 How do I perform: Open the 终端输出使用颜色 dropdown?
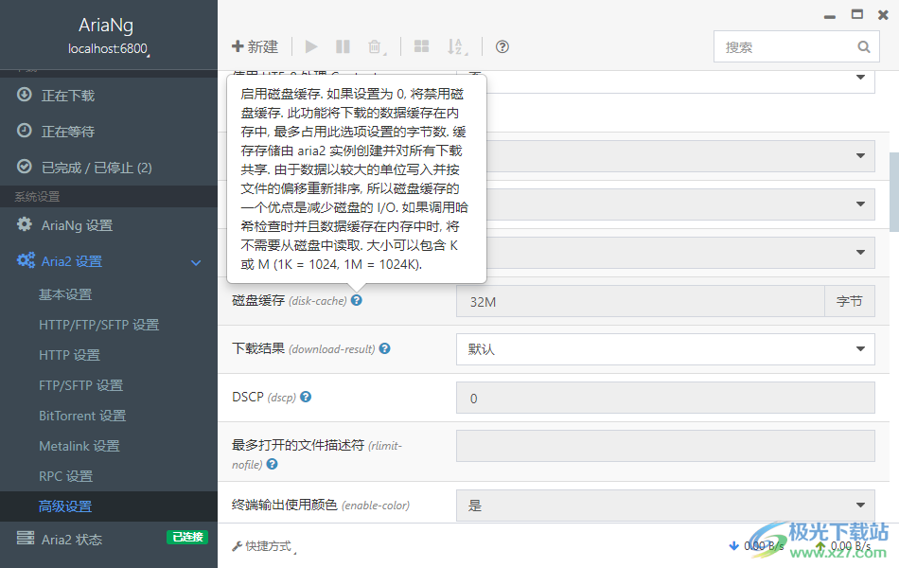point(665,506)
